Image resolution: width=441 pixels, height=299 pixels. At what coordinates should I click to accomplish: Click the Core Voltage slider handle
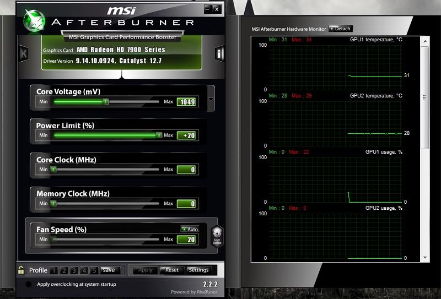pyautogui.click(x=105, y=101)
